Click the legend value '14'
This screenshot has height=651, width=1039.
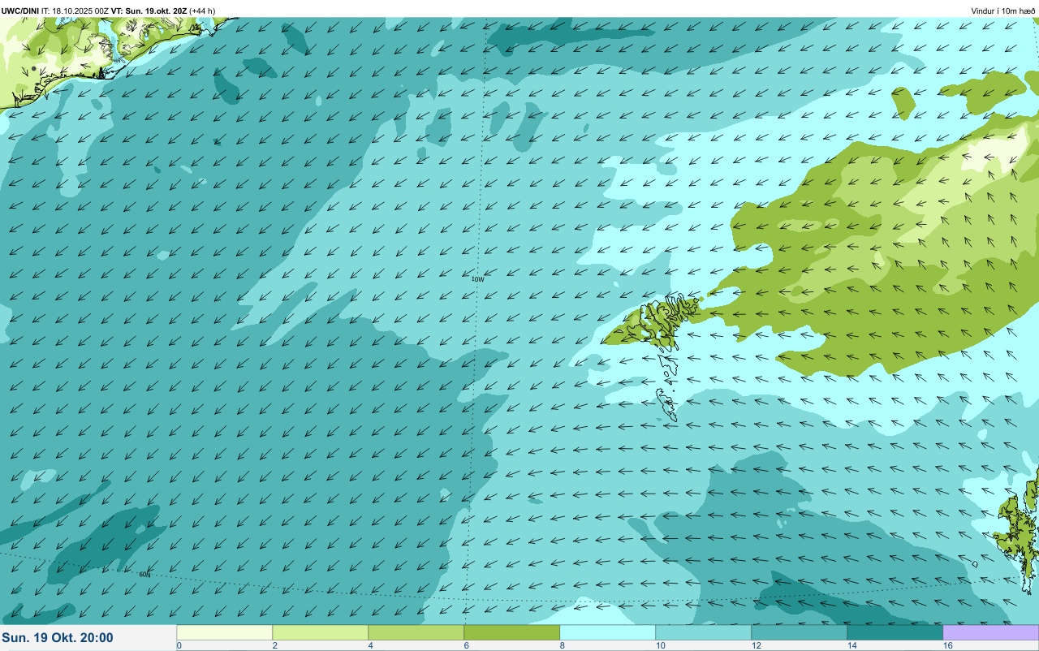[851, 645]
